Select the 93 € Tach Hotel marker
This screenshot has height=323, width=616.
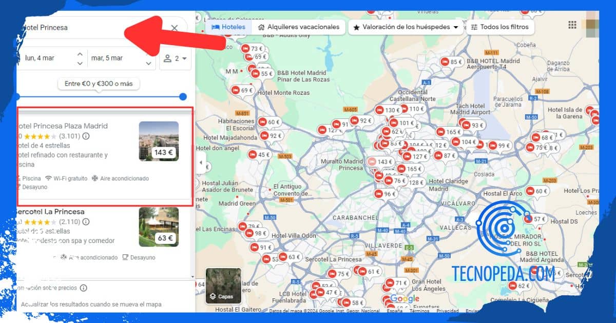[473, 125]
